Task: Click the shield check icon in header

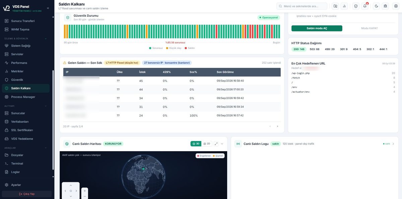Action: (x=356, y=6)
